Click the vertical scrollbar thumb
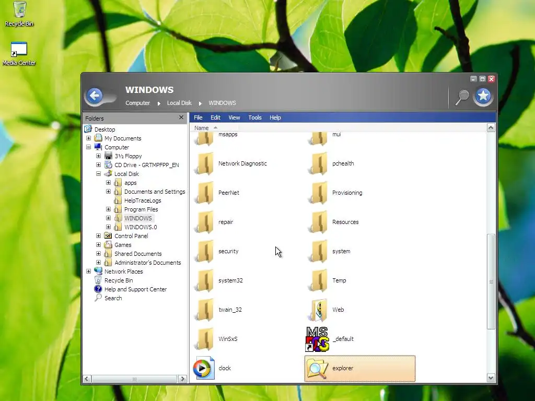Image resolution: width=535 pixels, height=401 pixels. coord(491,281)
